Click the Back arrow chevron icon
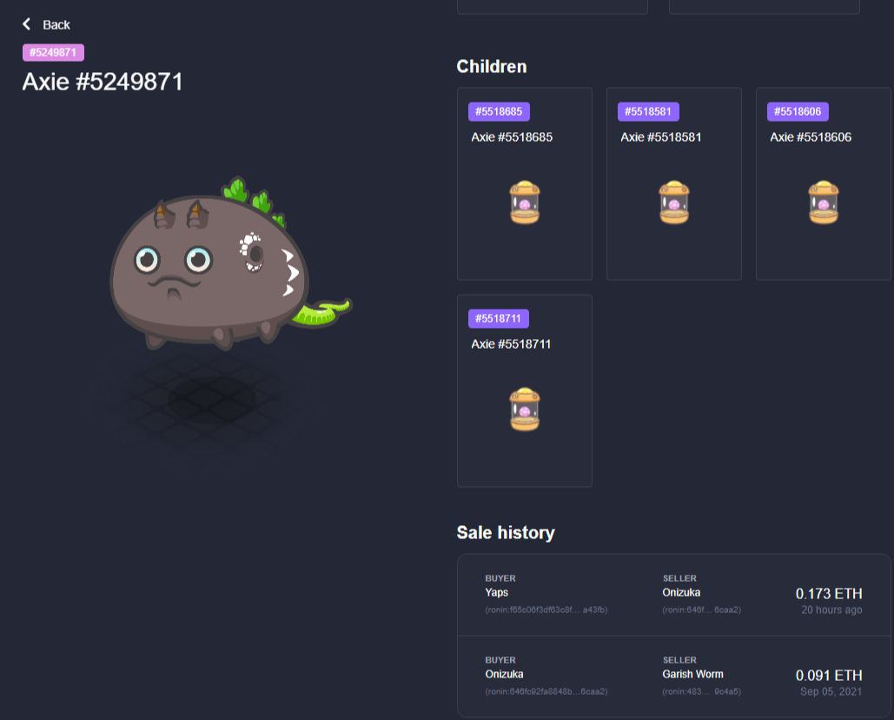The image size is (894, 720). (x=26, y=24)
